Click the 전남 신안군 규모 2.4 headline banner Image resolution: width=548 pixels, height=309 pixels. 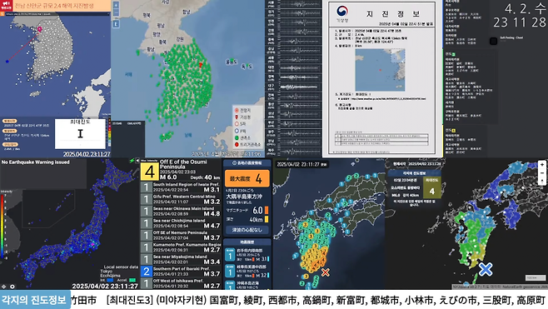tap(62, 5)
